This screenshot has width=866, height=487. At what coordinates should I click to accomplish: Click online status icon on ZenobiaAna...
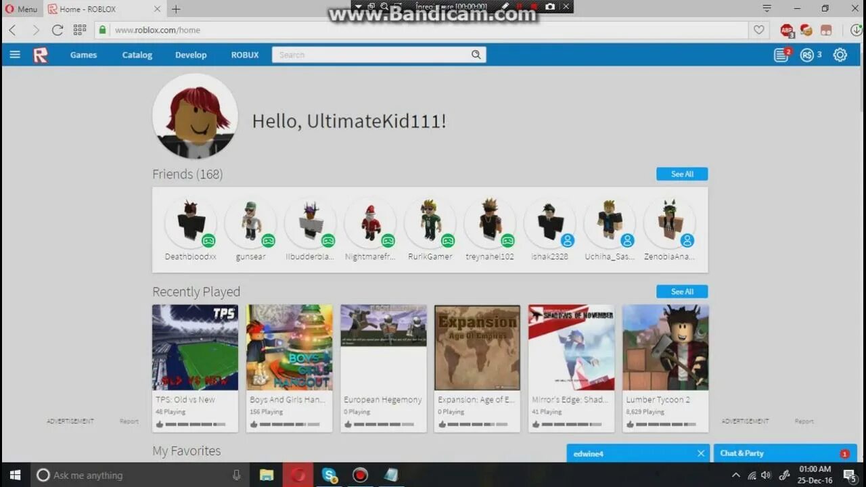pyautogui.click(x=687, y=240)
